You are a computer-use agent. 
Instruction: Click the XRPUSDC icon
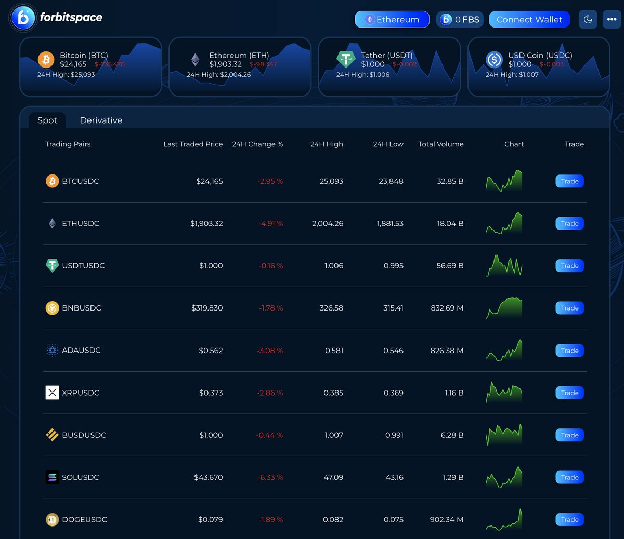[x=52, y=393]
